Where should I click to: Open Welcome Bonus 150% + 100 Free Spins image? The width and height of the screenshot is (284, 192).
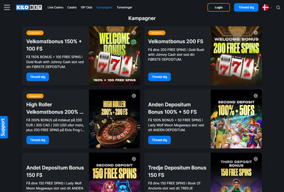tap(115, 56)
